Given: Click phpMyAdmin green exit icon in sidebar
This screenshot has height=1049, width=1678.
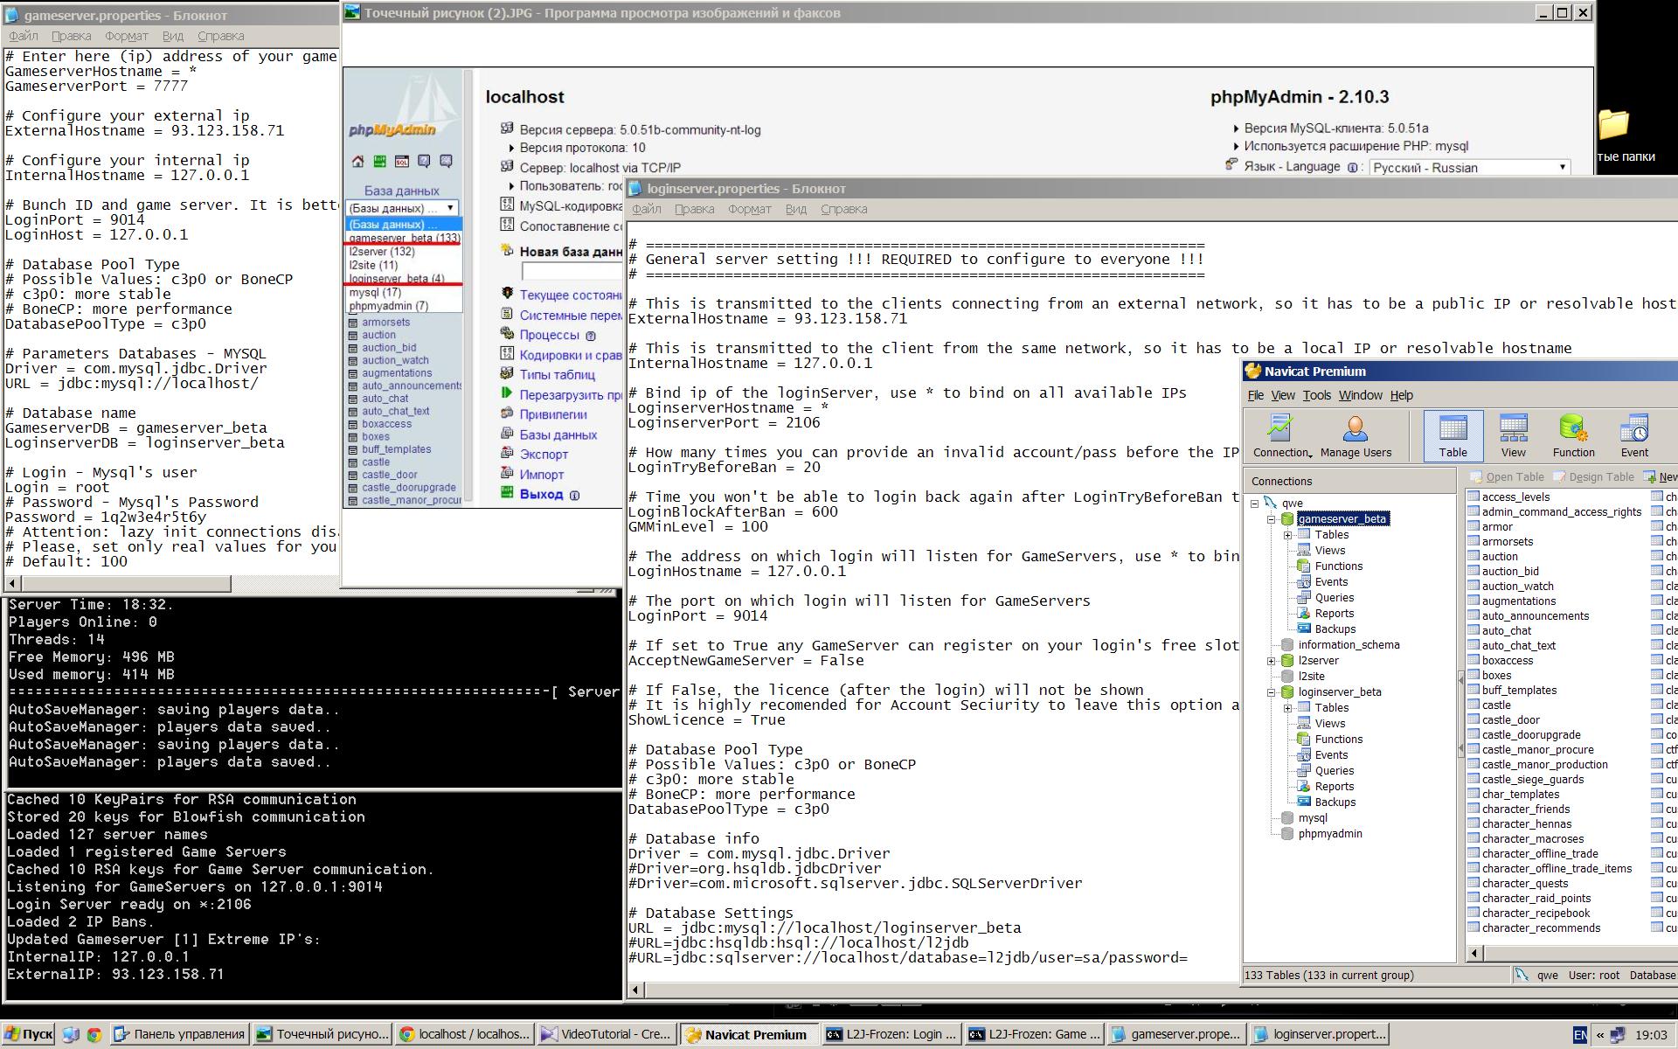Looking at the screenshot, I should (x=379, y=162).
